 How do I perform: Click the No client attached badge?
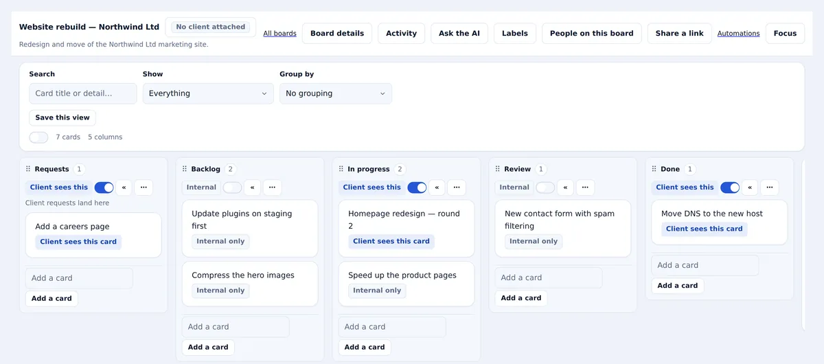point(211,27)
